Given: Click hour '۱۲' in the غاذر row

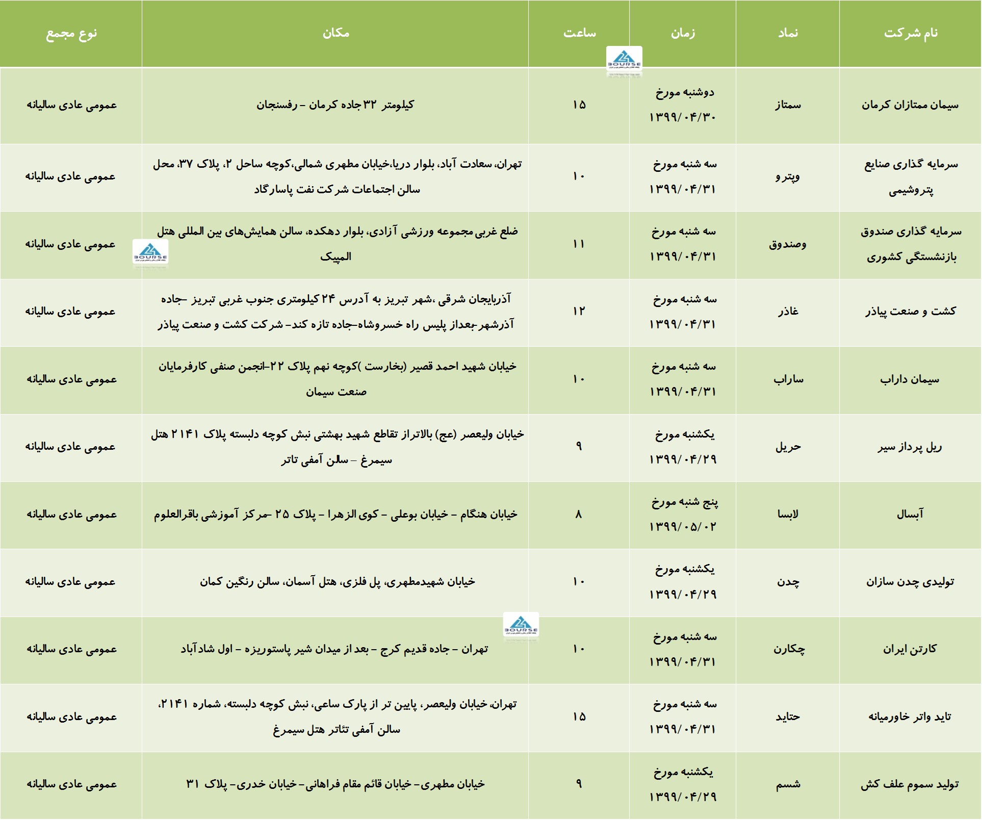Looking at the screenshot, I should pyautogui.click(x=579, y=312).
